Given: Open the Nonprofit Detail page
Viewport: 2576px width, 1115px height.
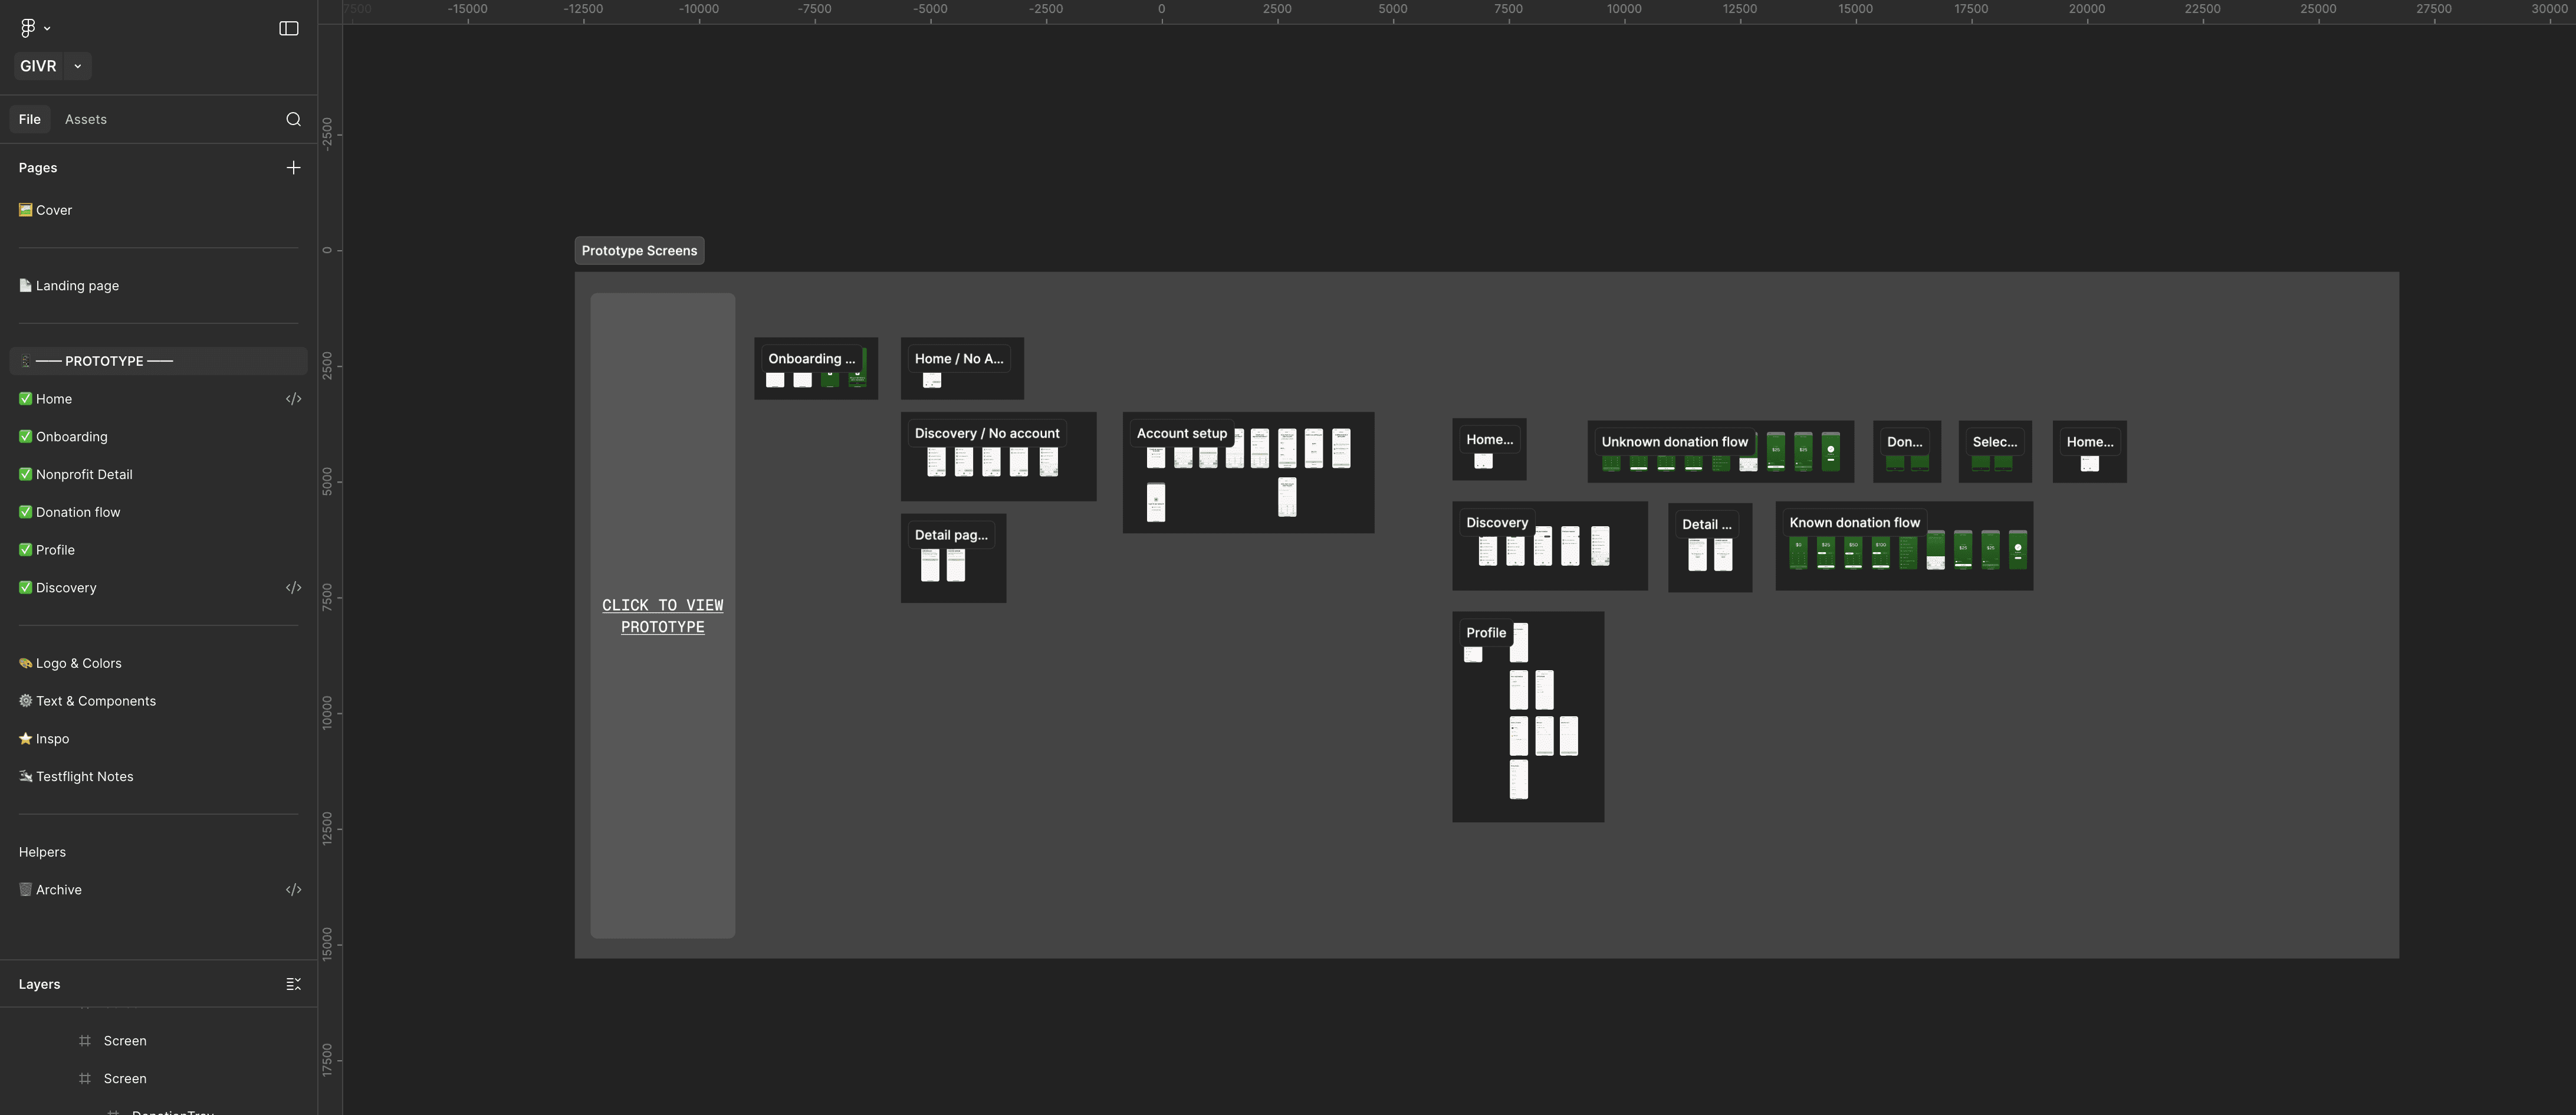Looking at the screenshot, I should click(x=84, y=474).
